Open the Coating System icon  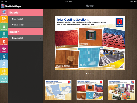click(4, 64)
